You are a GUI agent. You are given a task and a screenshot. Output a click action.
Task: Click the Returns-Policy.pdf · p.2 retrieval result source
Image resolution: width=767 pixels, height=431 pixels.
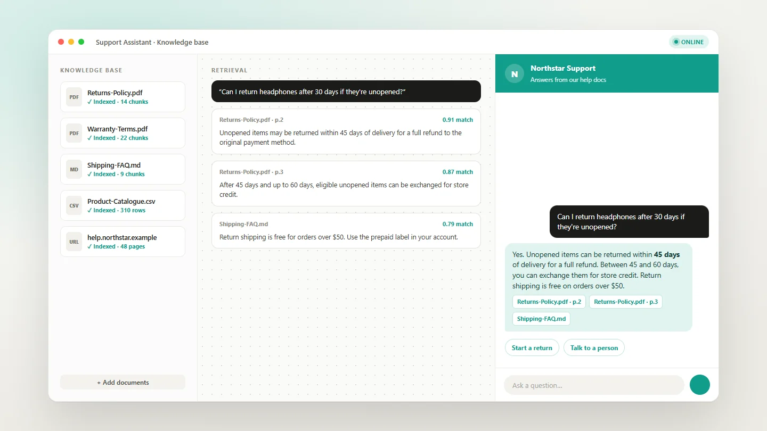tap(251, 120)
